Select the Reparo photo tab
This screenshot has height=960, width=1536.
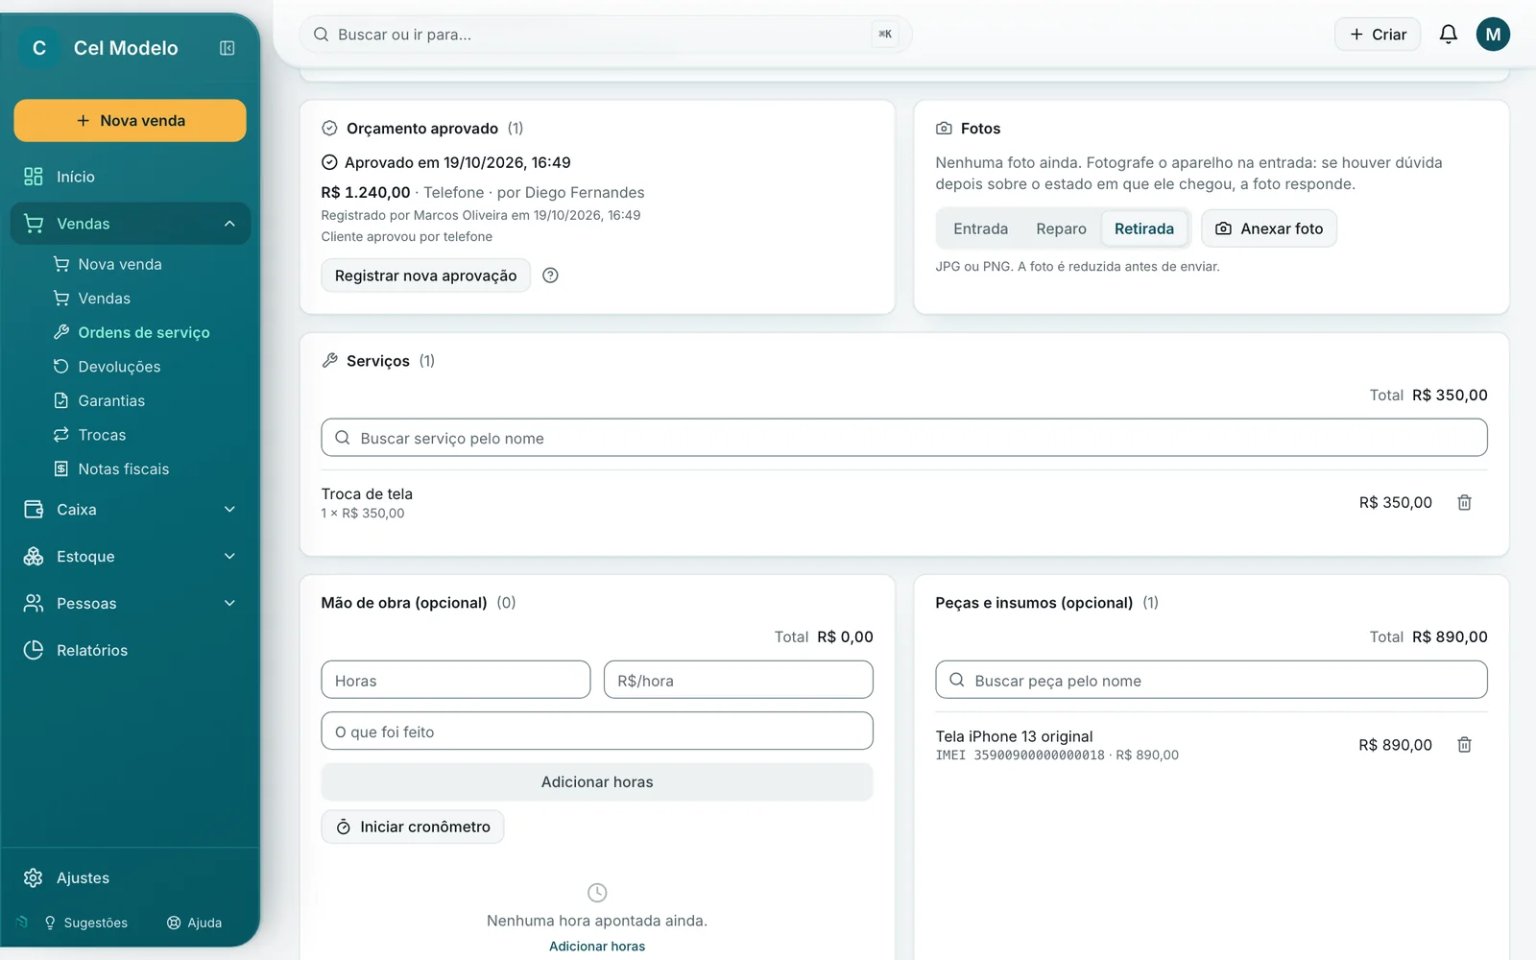tap(1061, 228)
